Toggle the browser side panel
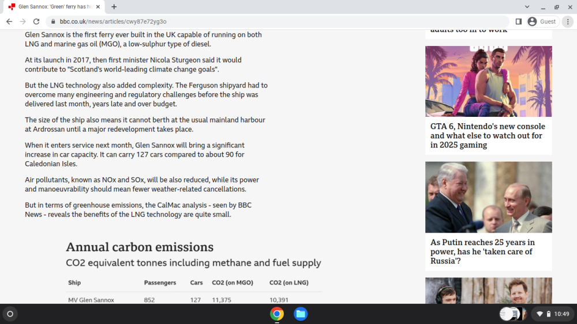 [519, 22]
